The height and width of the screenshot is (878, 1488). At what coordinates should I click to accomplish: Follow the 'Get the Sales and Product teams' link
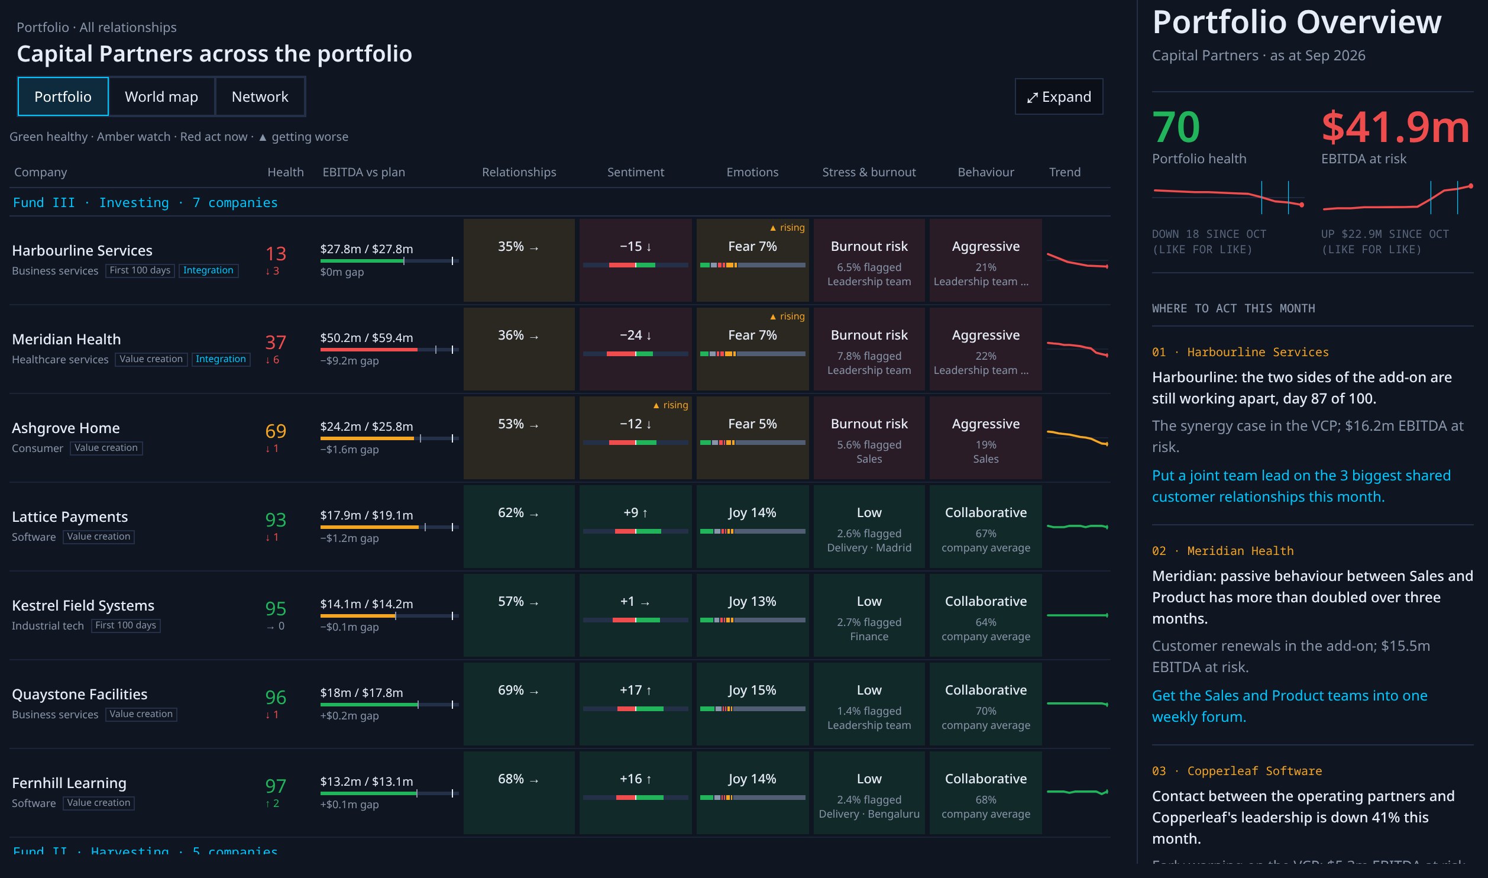(1290, 706)
